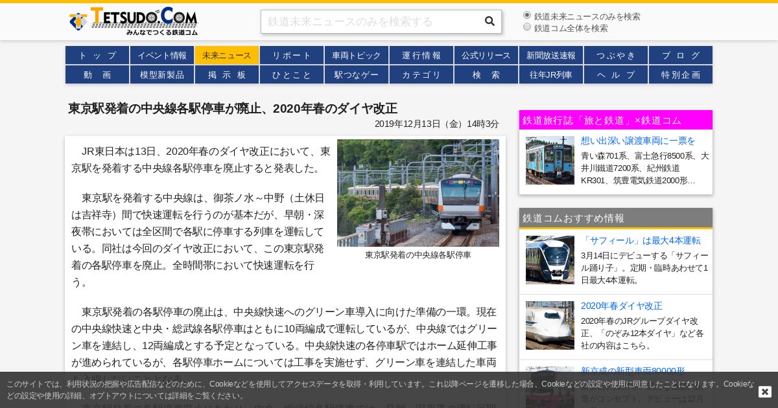Open the ブログ menu item

[681, 55]
